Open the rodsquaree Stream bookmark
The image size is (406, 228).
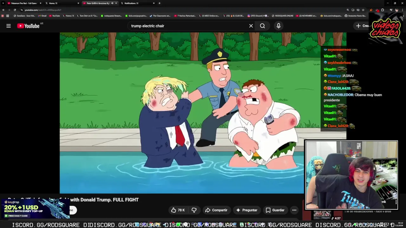[111, 16]
